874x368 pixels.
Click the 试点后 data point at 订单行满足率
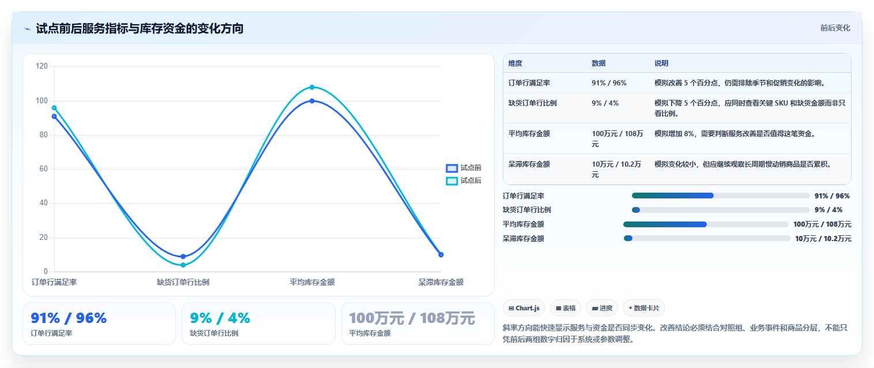tap(54, 108)
